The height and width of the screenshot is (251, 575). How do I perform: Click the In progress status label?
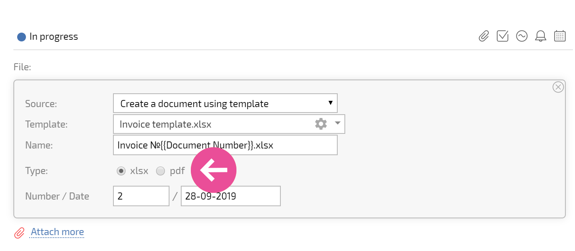[54, 36]
